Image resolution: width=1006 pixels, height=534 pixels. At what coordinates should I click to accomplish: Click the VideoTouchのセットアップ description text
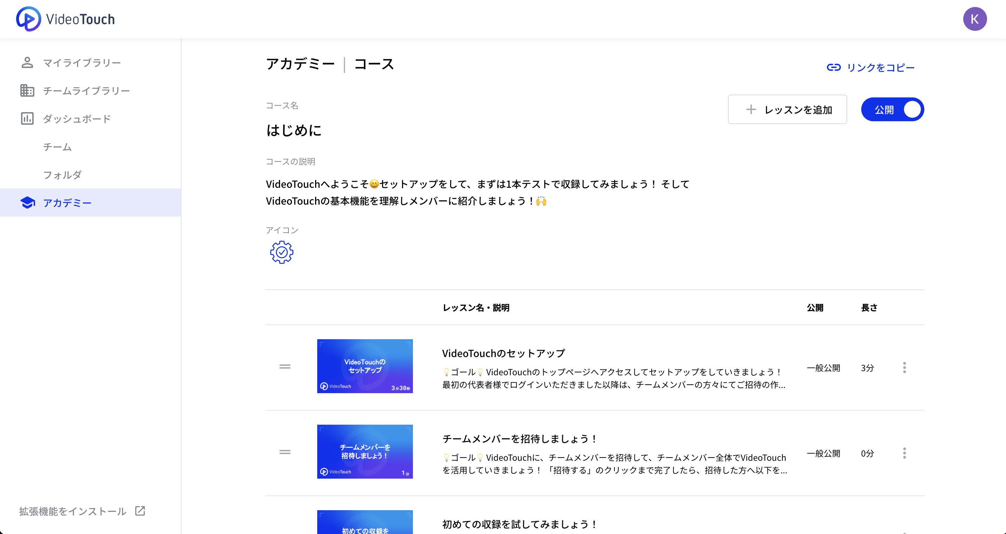(x=614, y=378)
